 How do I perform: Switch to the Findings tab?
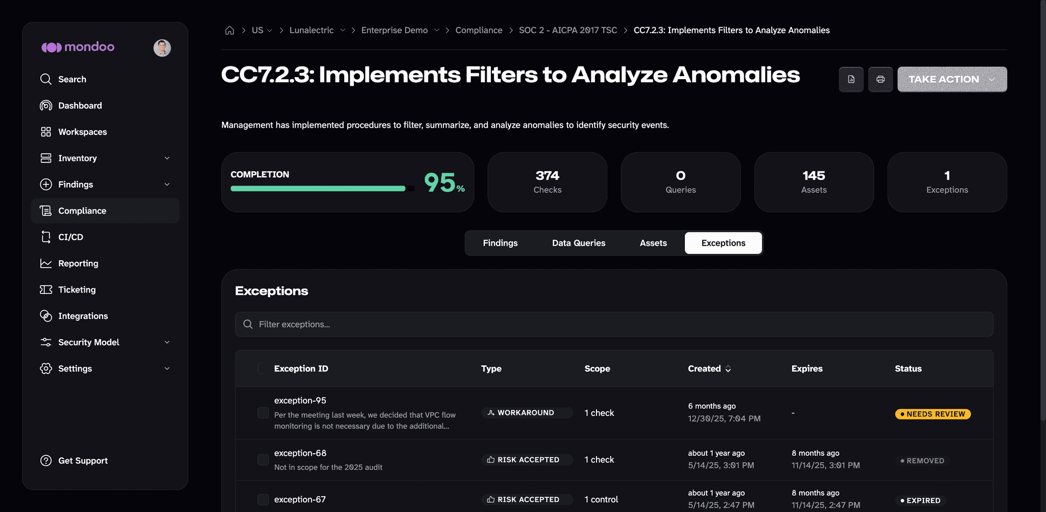click(500, 243)
